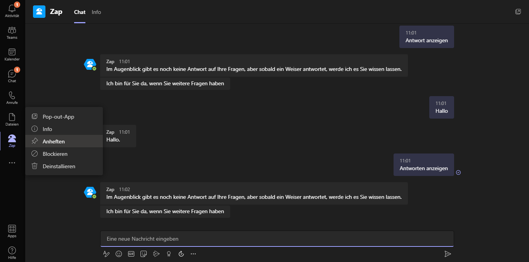Open the Aktivität notifications in sidebar

[x=12, y=11]
